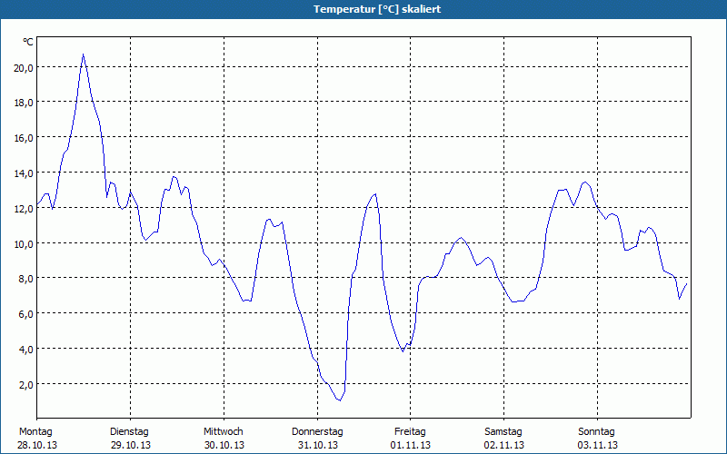
Task: Select the 28.10.13 date label
Action: [x=37, y=446]
